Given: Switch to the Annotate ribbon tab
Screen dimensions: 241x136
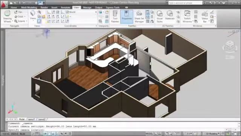Looking at the screenshot, I should [x=66, y=8].
